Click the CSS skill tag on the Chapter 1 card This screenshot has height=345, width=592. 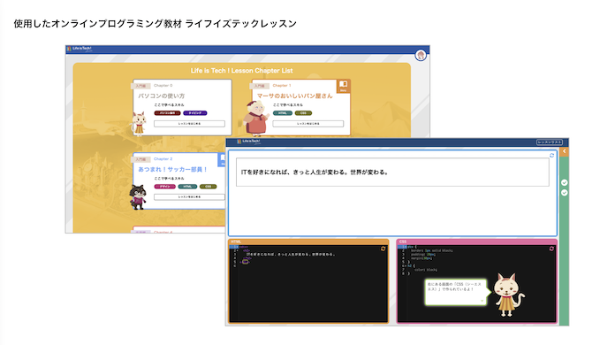(x=303, y=113)
